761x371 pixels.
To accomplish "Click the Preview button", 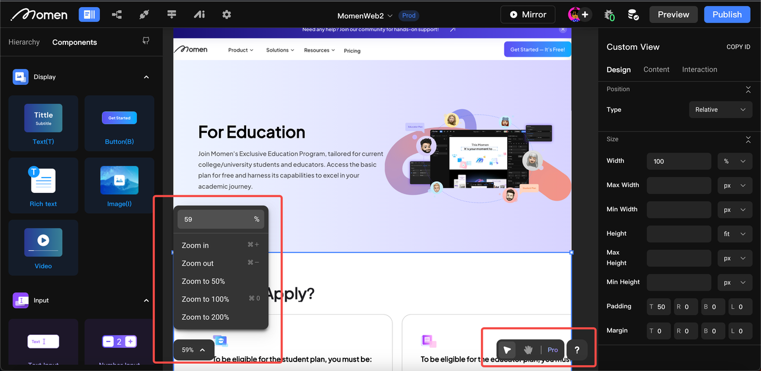I will point(673,14).
